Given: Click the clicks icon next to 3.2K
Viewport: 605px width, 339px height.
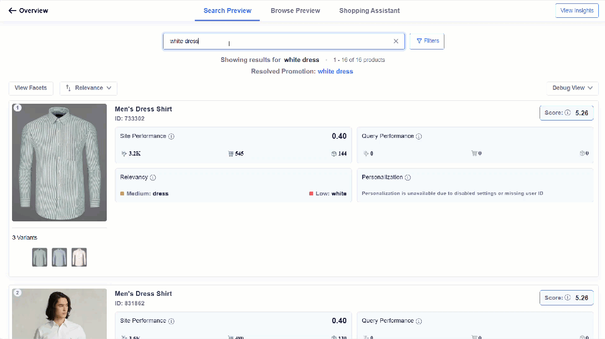Looking at the screenshot, I should 124,154.
